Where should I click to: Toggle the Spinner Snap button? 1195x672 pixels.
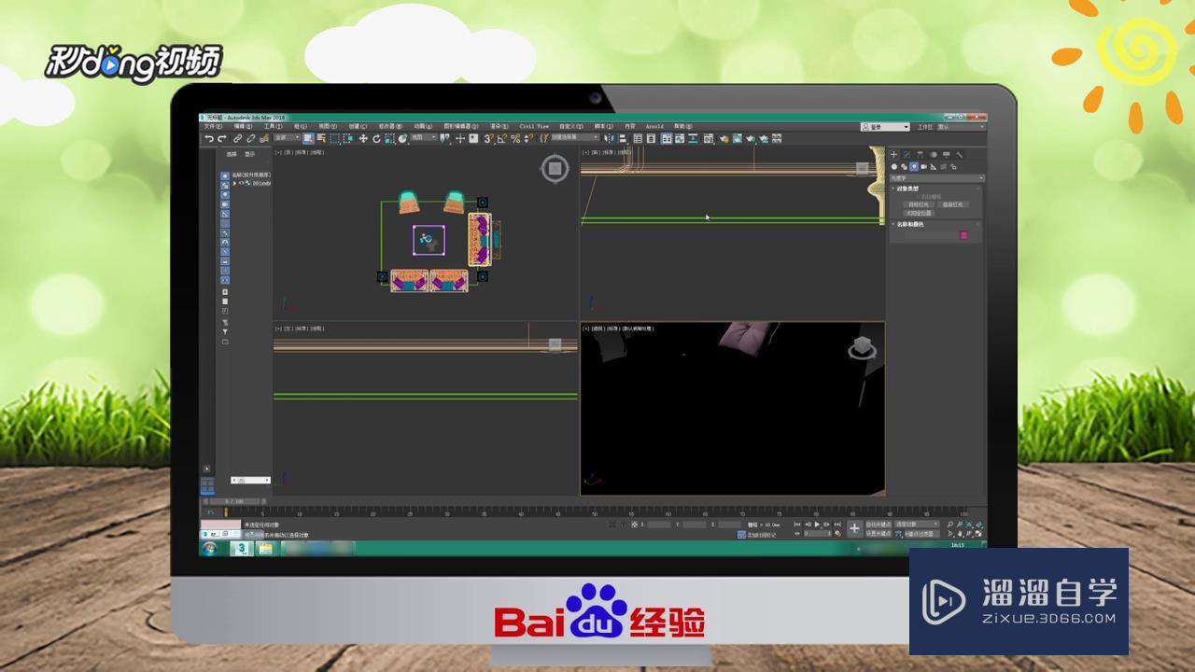(x=528, y=138)
